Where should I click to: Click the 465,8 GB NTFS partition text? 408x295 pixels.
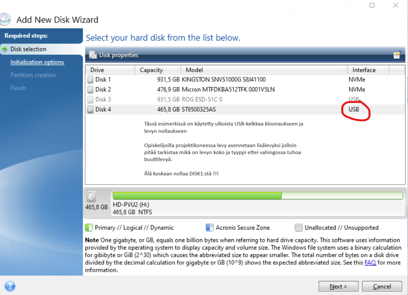[132, 212]
